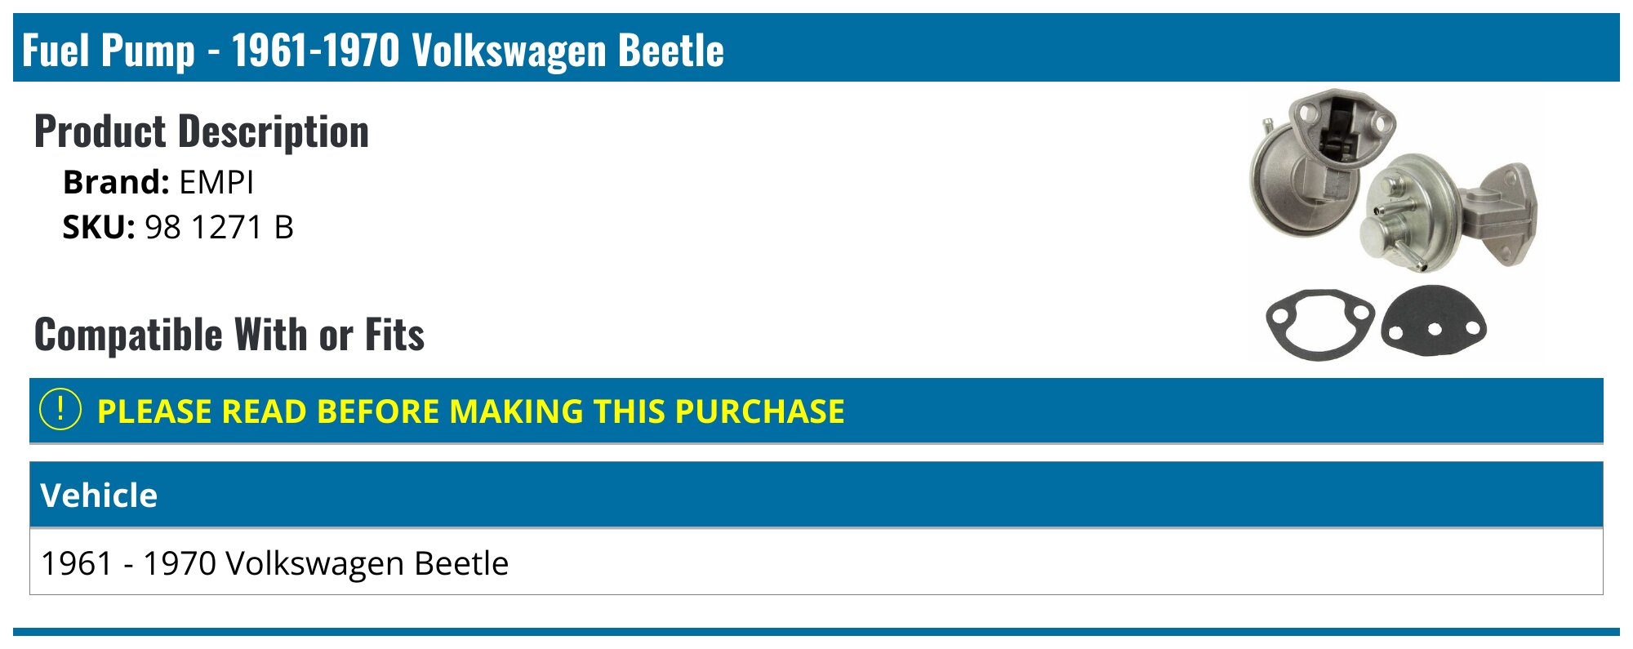Viewport: 1633px width, 649px height.
Task: Click the "SKU:" label
Action: pyautogui.click(x=99, y=227)
